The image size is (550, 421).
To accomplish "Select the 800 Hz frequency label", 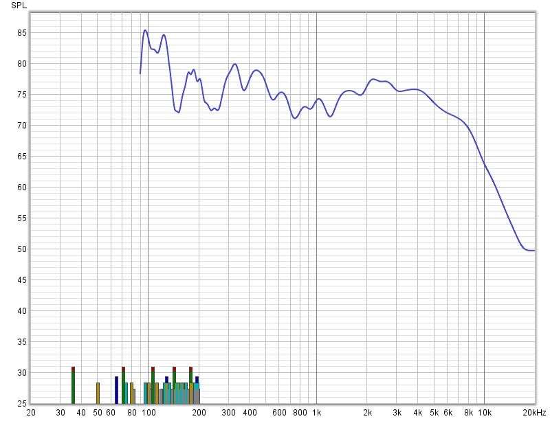I will [x=300, y=413].
